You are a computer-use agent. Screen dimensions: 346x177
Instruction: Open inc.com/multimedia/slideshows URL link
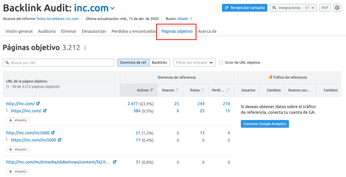(58, 162)
